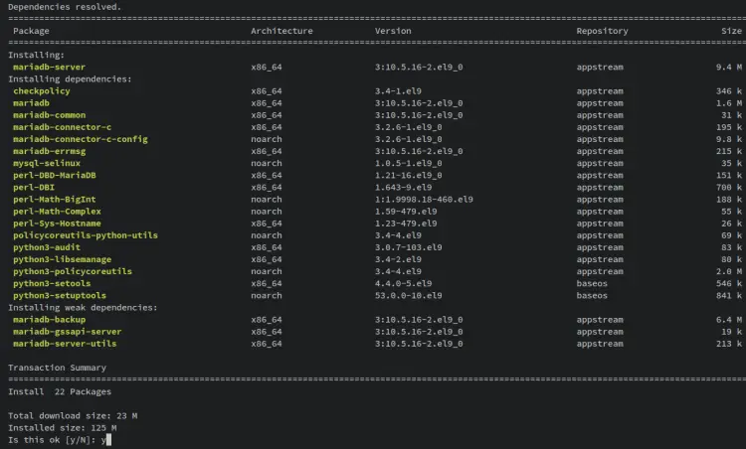The width and height of the screenshot is (746, 449).
Task: Select the mariadb-server-utils package entry
Action: point(65,344)
